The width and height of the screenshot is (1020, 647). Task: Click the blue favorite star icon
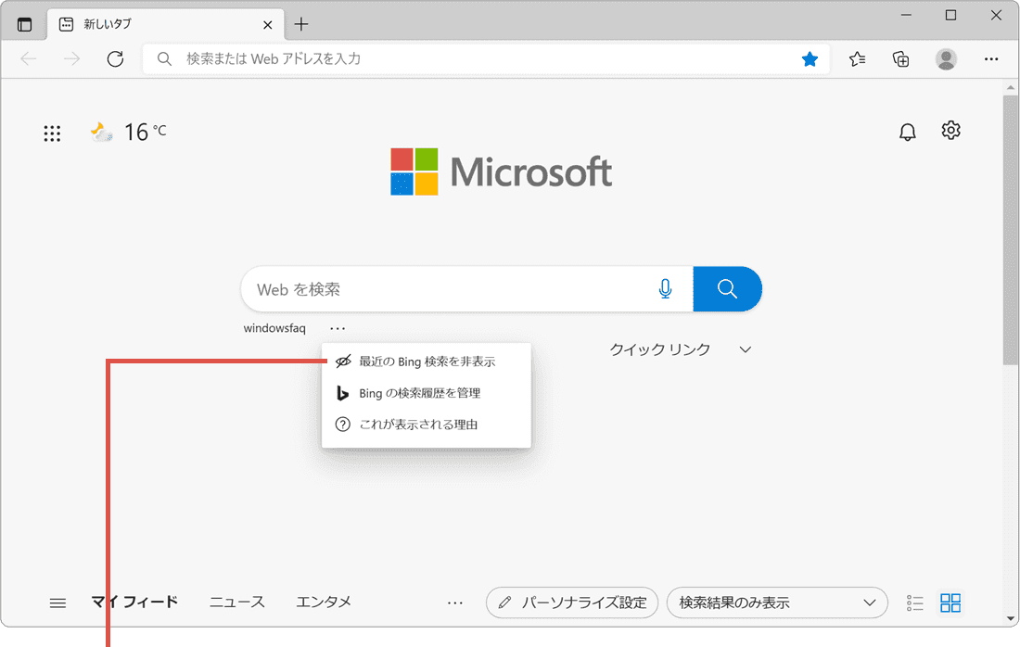coord(810,59)
